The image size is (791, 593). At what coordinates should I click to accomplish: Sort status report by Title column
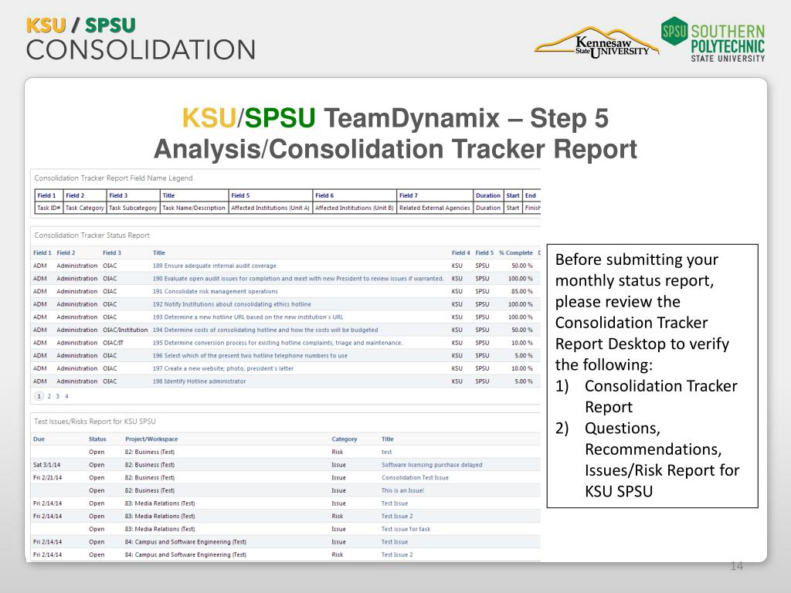(x=159, y=253)
